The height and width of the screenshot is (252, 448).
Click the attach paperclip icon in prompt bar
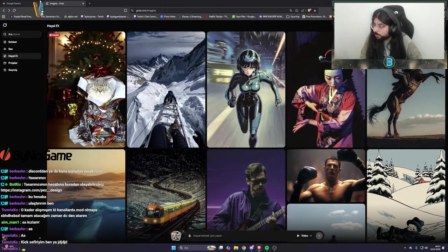(190, 236)
